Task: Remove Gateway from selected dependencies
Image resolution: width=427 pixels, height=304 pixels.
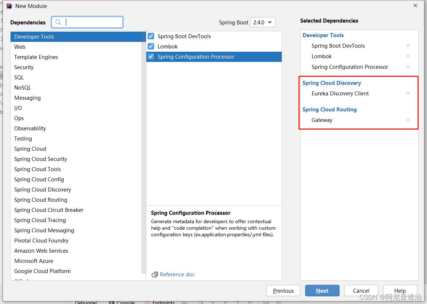Action: (408, 120)
